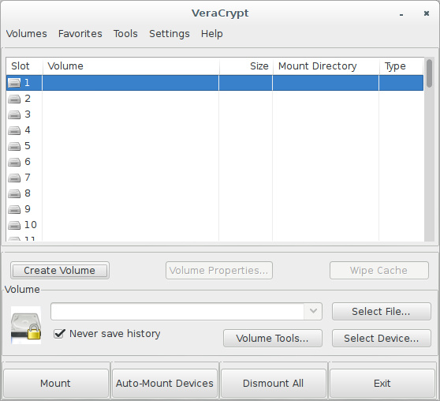Click the Size column header

(246, 66)
